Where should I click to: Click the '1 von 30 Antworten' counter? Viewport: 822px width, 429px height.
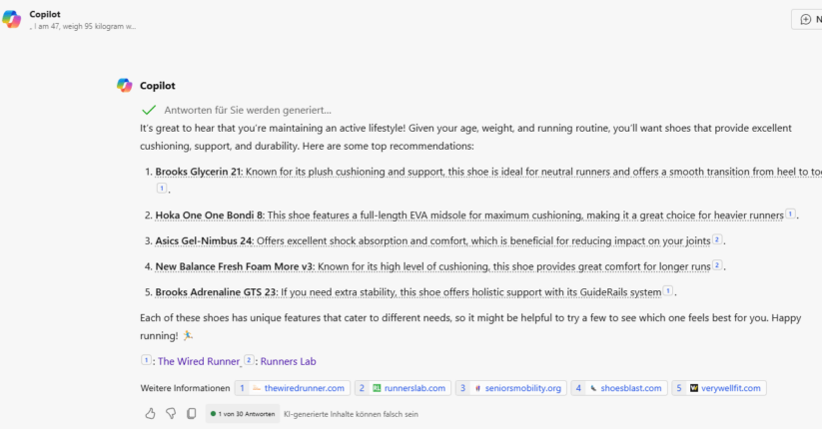tap(243, 413)
